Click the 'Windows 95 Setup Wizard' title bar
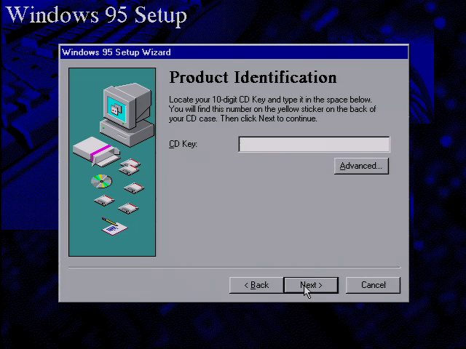The width and height of the screenshot is (466, 349). click(234, 52)
